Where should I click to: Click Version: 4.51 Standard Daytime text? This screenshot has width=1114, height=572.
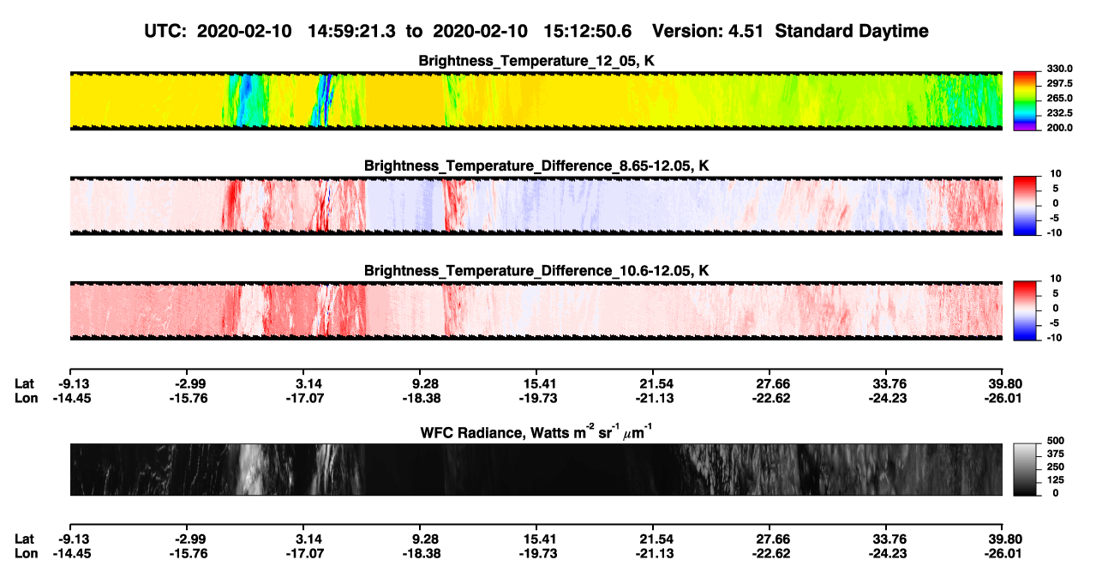click(790, 31)
